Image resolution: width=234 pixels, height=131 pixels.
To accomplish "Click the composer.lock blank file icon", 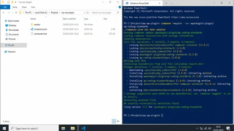I will [x=32, y=34].
